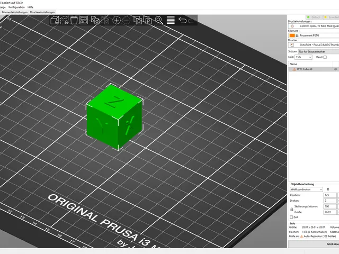Click the Arrange objects toolbar icon
The height and width of the screenshot is (254, 339).
coord(84,20)
